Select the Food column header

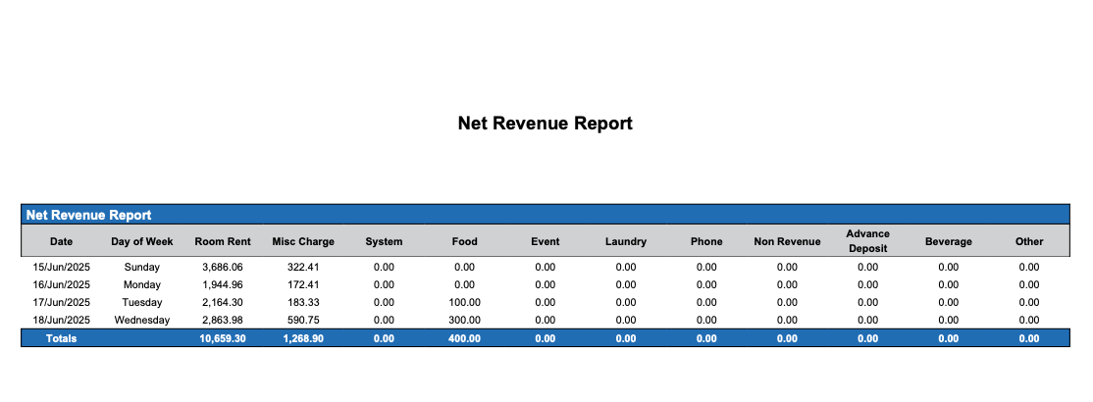(x=465, y=241)
